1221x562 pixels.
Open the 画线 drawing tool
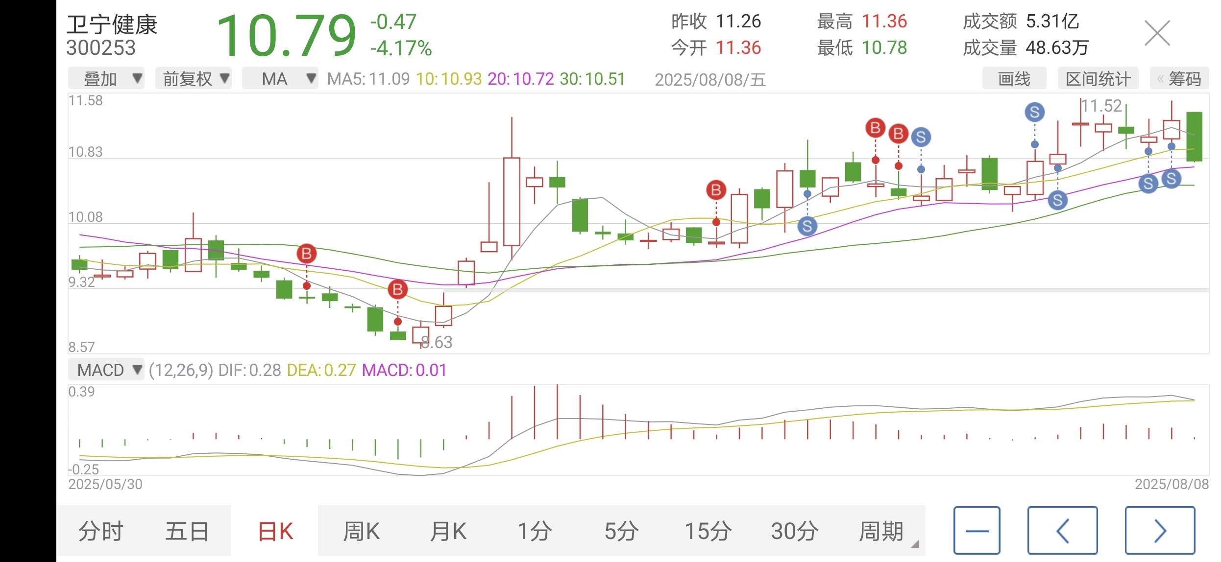click(x=1014, y=78)
